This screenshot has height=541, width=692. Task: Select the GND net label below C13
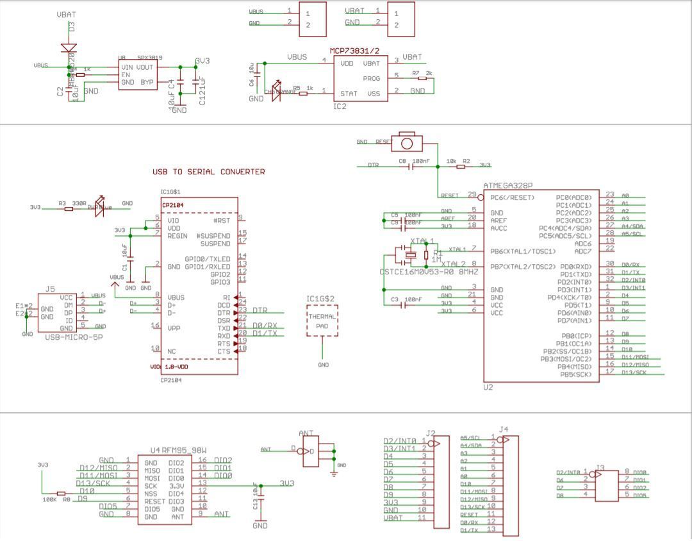click(259, 524)
